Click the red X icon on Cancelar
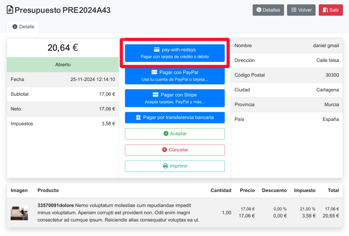The height and width of the screenshot is (236, 349). click(165, 150)
